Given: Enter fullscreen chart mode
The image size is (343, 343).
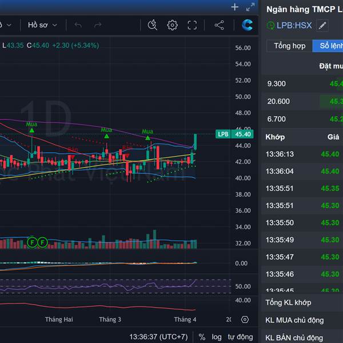Looking at the screenshot, I should pyautogui.click(x=192, y=25).
